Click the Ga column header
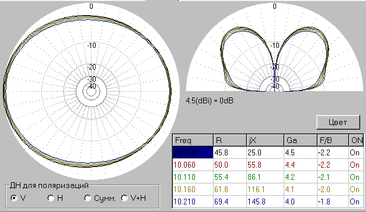This screenshot has height=212, width=366. [x=301, y=140]
